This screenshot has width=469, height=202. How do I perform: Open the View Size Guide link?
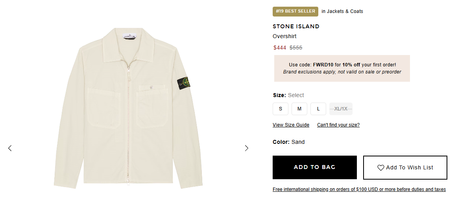click(x=291, y=125)
